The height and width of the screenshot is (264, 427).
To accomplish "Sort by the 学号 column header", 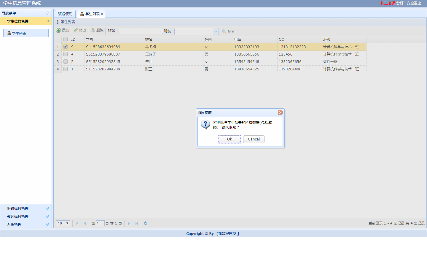I will click(x=114, y=39).
